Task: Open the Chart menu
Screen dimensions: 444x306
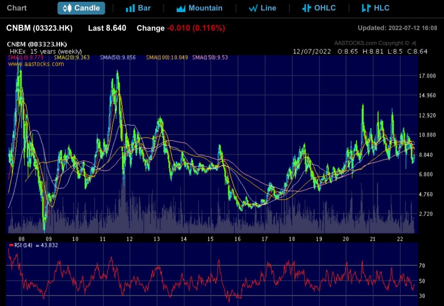Action: 16,8
